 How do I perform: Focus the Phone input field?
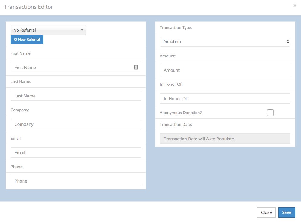pyautogui.click(x=76, y=181)
